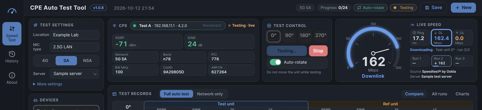Select the 270° rotation angle

point(321,36)
